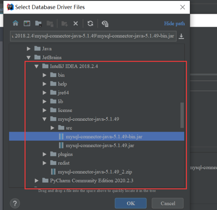Open the help question mark button
The height and width of the screenshot is (210, 217).
[15, 203]
